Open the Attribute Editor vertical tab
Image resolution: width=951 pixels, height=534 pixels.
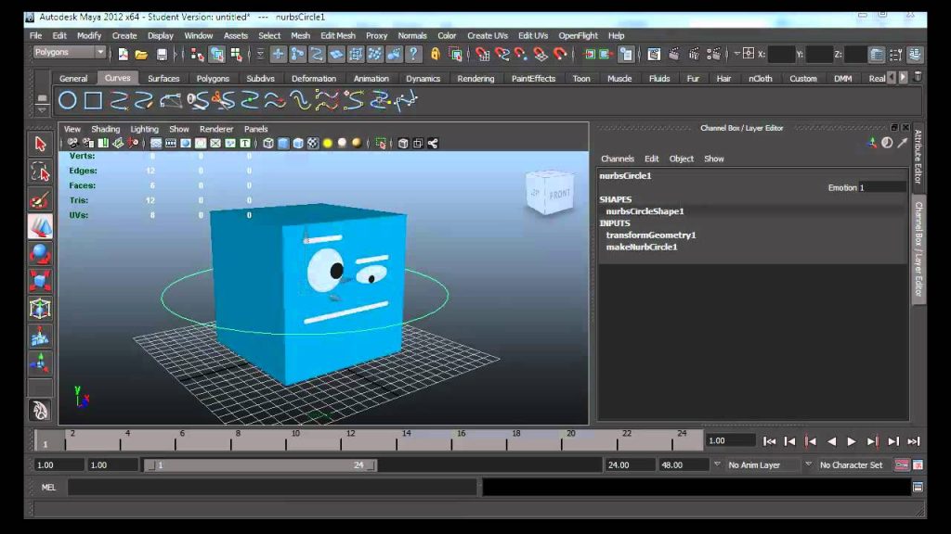(x=918, y=157)
